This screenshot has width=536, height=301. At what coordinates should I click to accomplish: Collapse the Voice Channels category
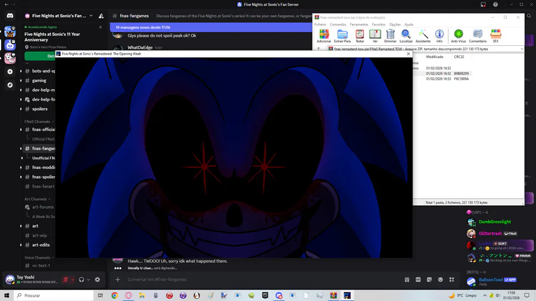(39, 258)
